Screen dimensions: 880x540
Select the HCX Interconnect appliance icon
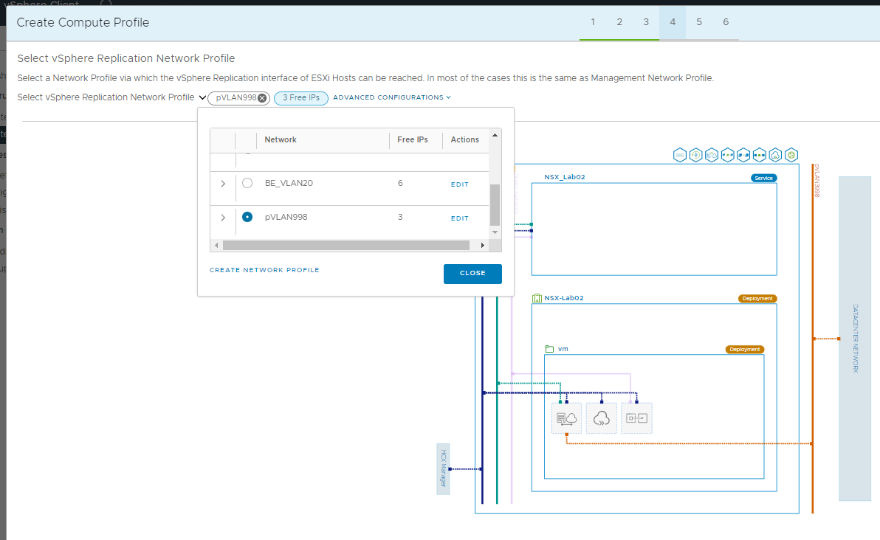coord(566,418)
